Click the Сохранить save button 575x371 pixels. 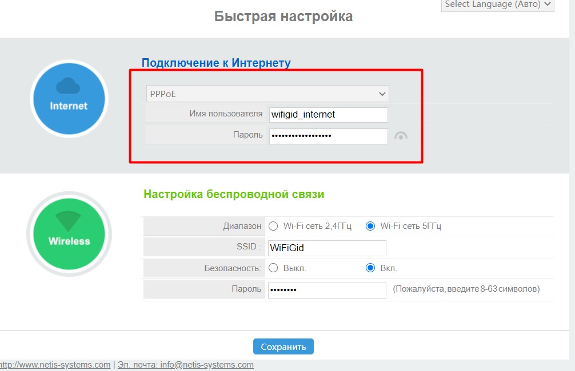(x=283, y=346)
